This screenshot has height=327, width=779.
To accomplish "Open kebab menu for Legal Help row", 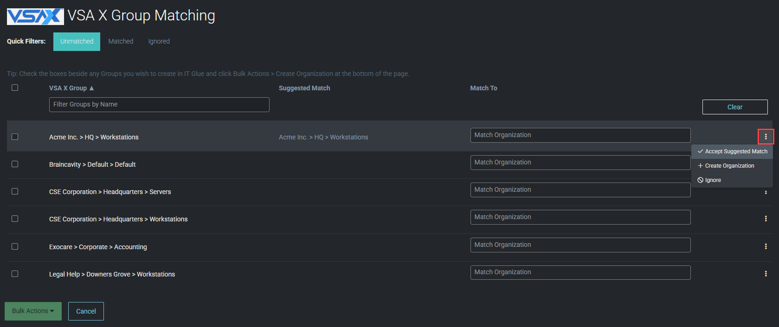I will [x=766, y=274].
